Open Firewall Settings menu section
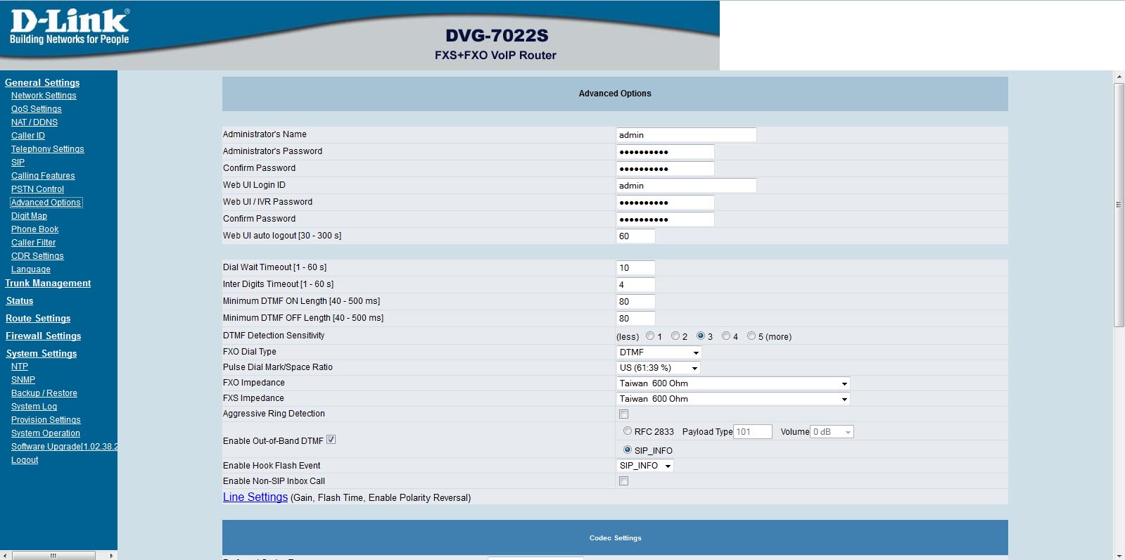1125x560 pixels. tap(44, 336)
